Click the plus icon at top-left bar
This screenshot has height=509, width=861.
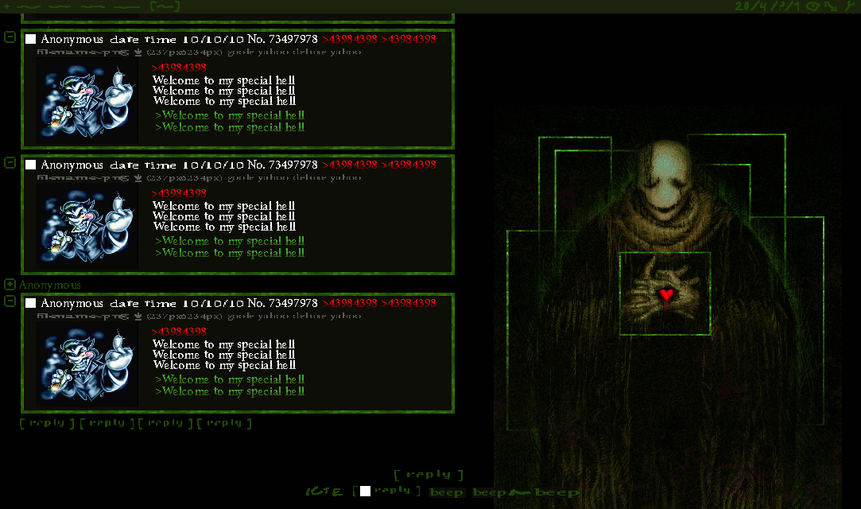point(6,6)
